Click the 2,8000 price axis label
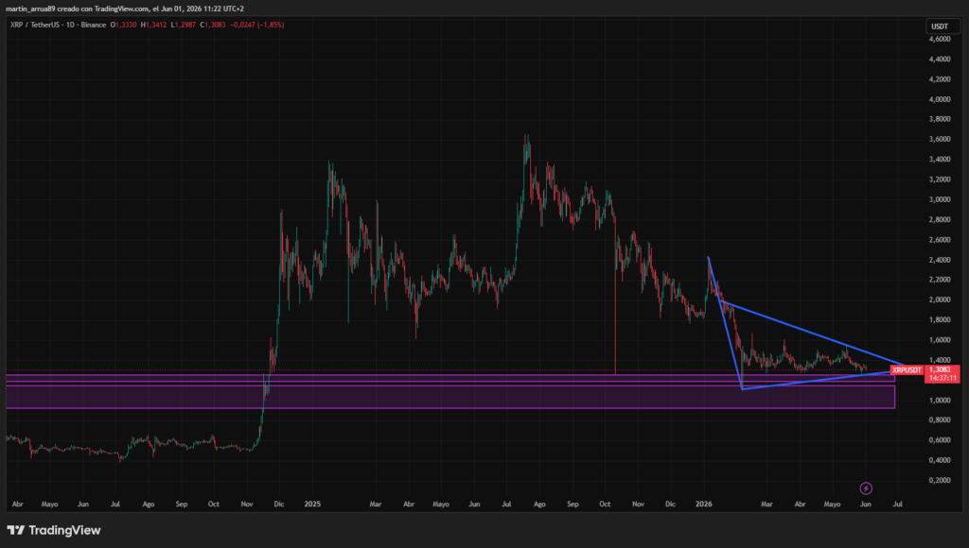 pyautogui.click(x=940, y=220)
